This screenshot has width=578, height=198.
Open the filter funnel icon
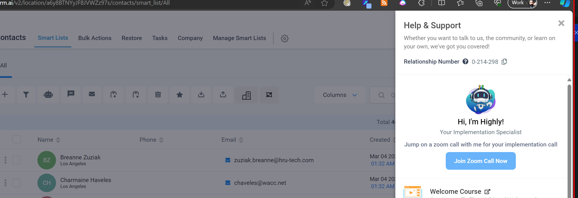(x=26, y=95)
